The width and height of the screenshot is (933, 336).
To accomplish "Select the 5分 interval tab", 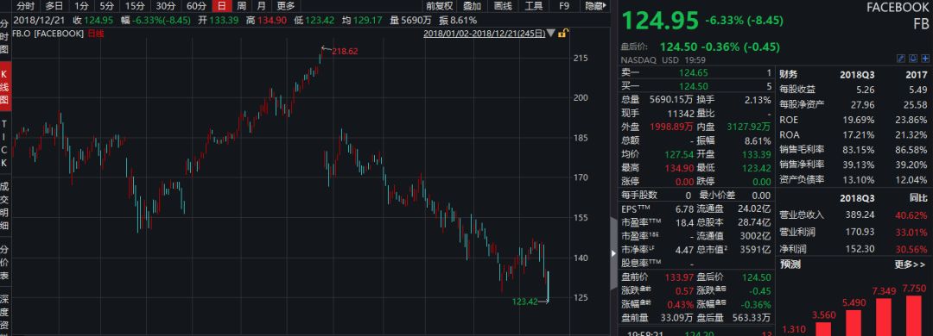I will (106, 6).
